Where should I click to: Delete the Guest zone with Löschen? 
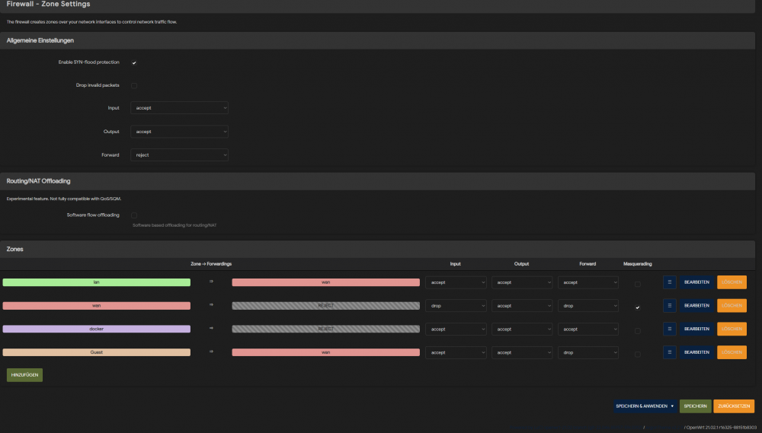click(x=732, y=352)
